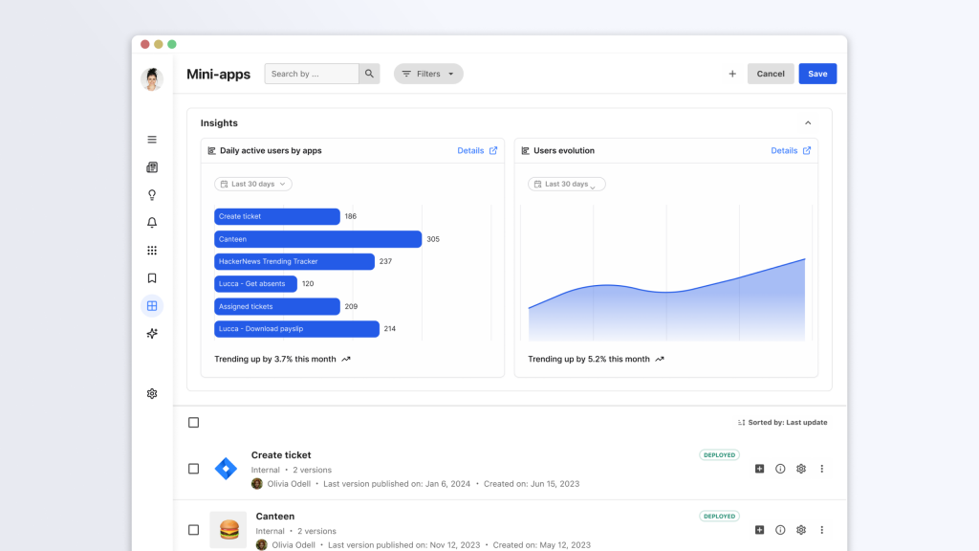
Task: Open Last 30 days dropdown for Daily active users
Action: 253,184
